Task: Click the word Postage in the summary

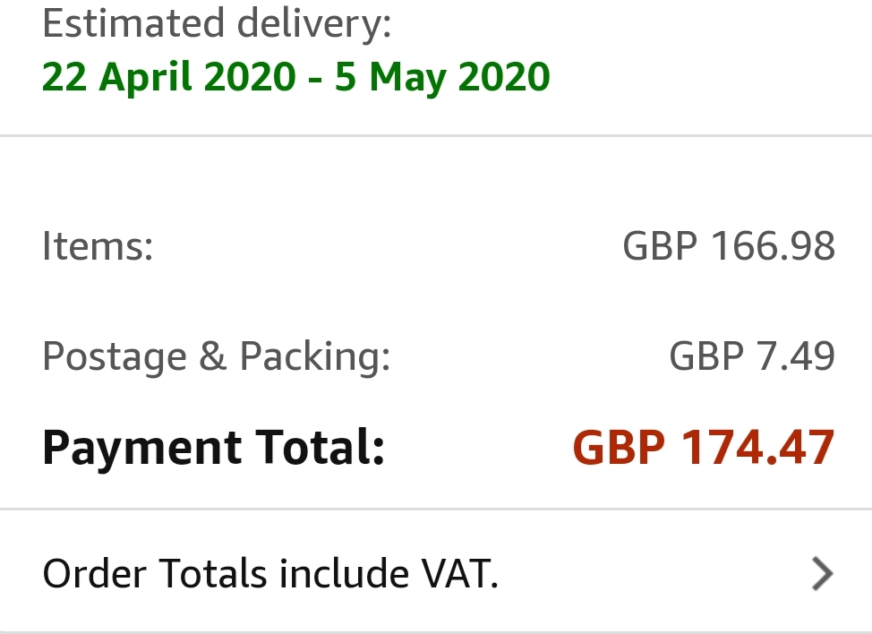Action: (x=115, y=356)
